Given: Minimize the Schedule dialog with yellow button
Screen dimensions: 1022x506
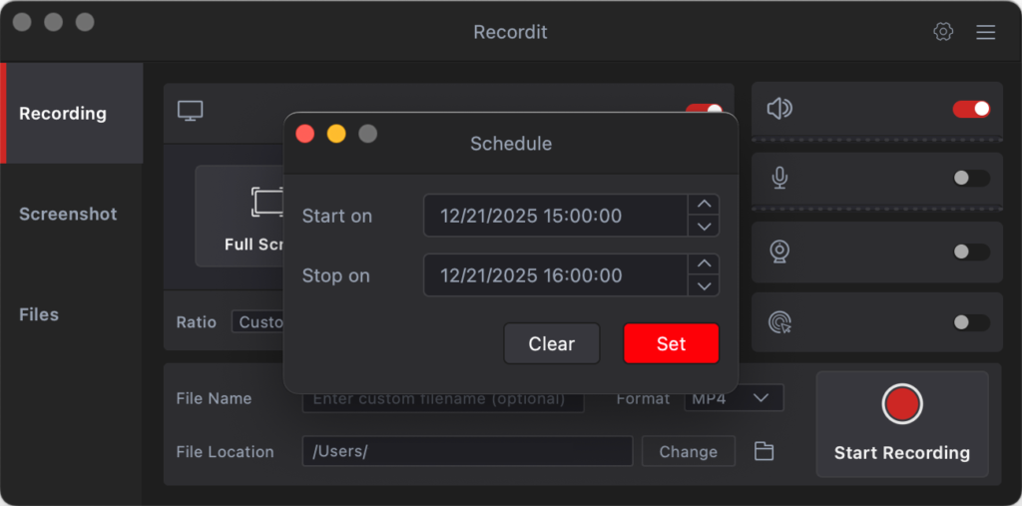Looking at the screenshot, I should (336, 134).
